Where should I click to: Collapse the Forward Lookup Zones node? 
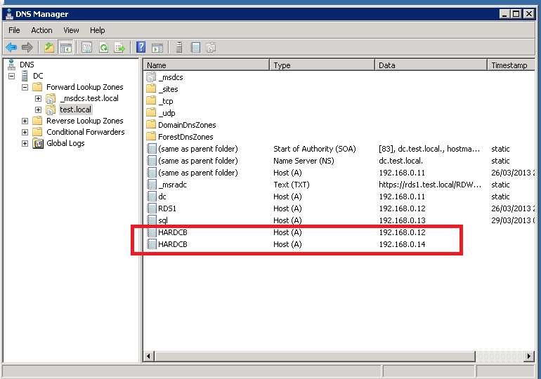pos(25,87)
